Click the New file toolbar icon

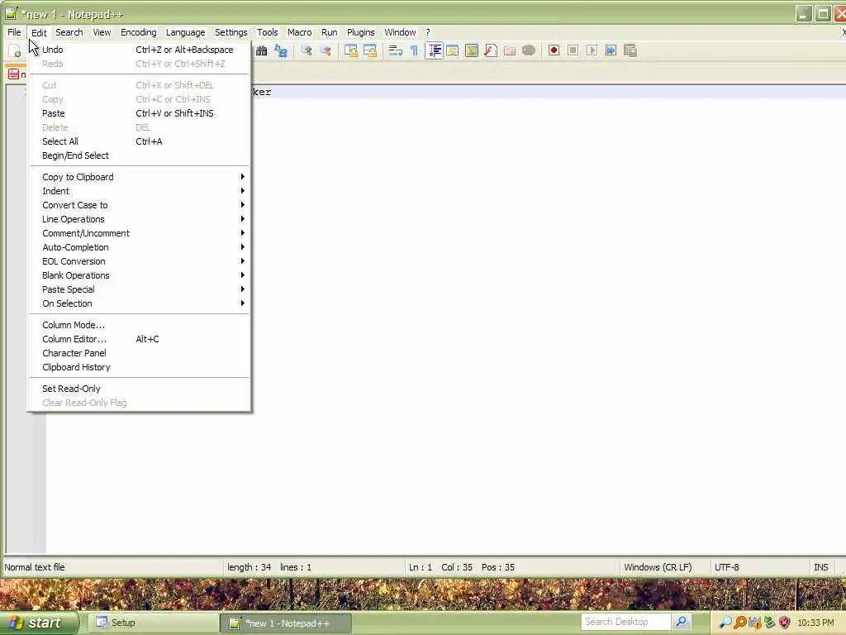pos(15,51)
